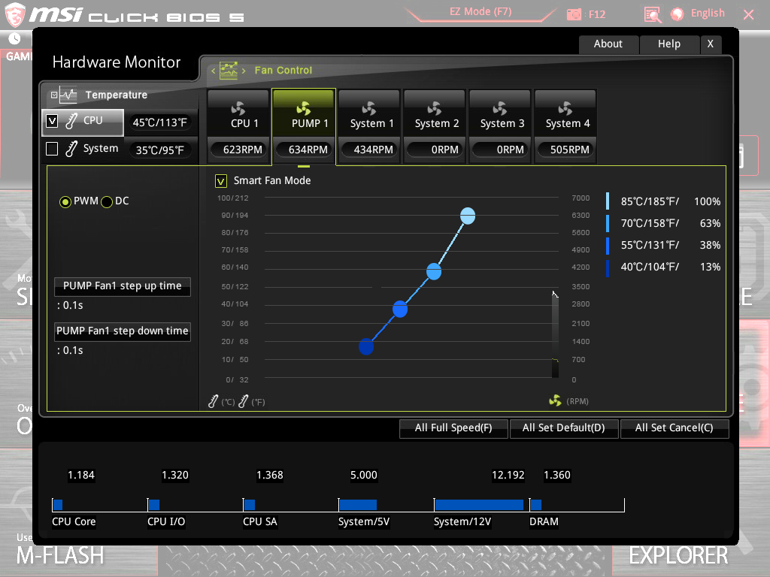Close Hardware Monitor with X button

click(711, 44)
